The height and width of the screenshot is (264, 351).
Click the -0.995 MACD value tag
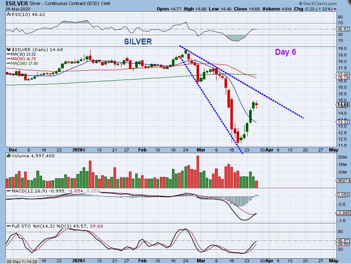tap(343, 213)
